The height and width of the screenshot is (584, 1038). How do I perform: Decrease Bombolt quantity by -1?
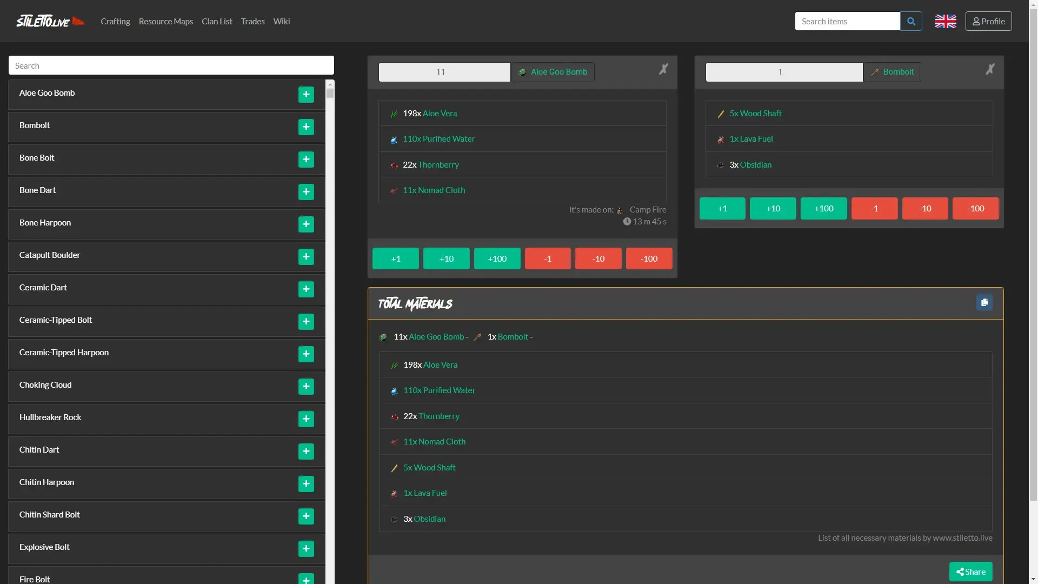click(874, 208)
